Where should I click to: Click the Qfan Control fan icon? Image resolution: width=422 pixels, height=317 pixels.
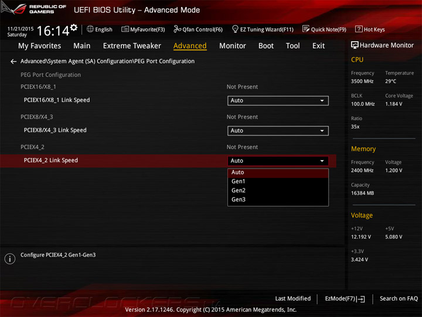pyautogui.click(x=177, y=29)
